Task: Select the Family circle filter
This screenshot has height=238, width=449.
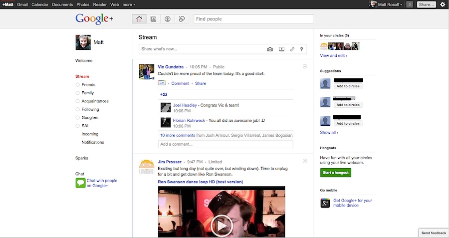Action: point(88,93)
